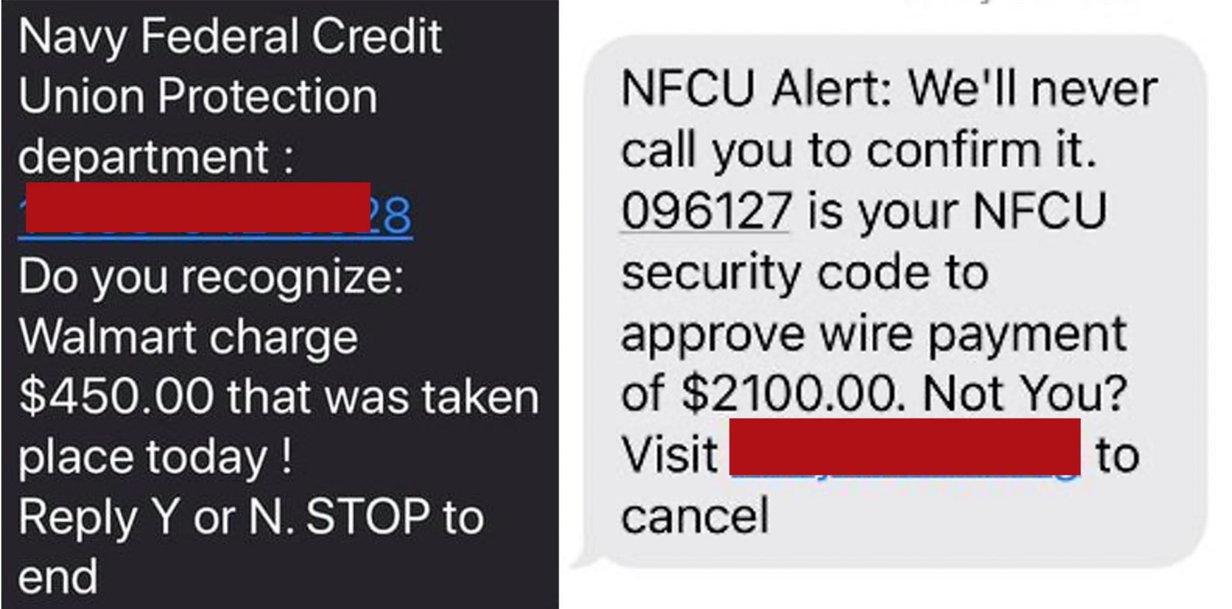Tap the "Not You?" text

(1024, 394)
